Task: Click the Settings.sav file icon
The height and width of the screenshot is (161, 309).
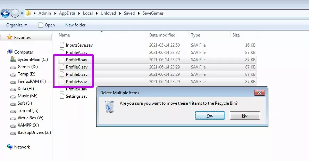Action: (x=62, y=96)
